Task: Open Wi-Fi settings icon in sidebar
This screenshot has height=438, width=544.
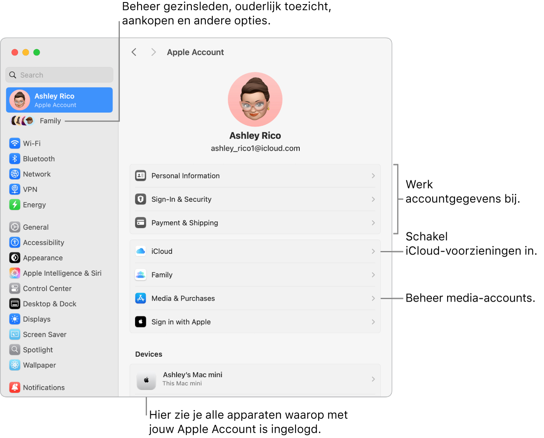Action: [x=15, y=143]
